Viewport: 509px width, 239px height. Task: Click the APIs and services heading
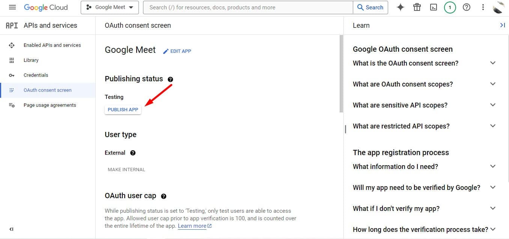[50, 25]
